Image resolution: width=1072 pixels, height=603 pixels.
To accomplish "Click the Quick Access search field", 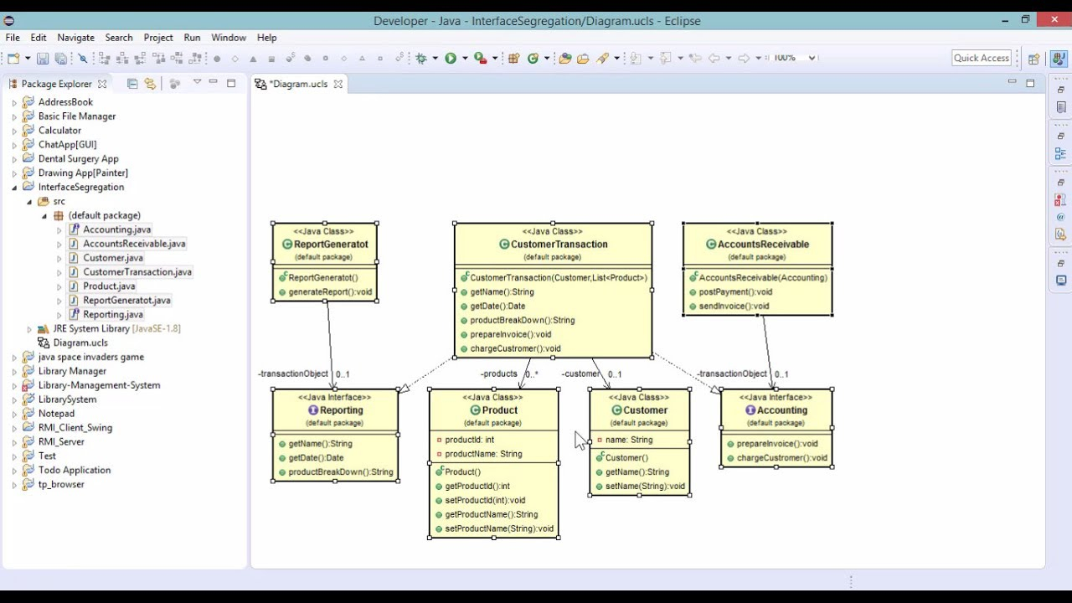I will [982, 58].
